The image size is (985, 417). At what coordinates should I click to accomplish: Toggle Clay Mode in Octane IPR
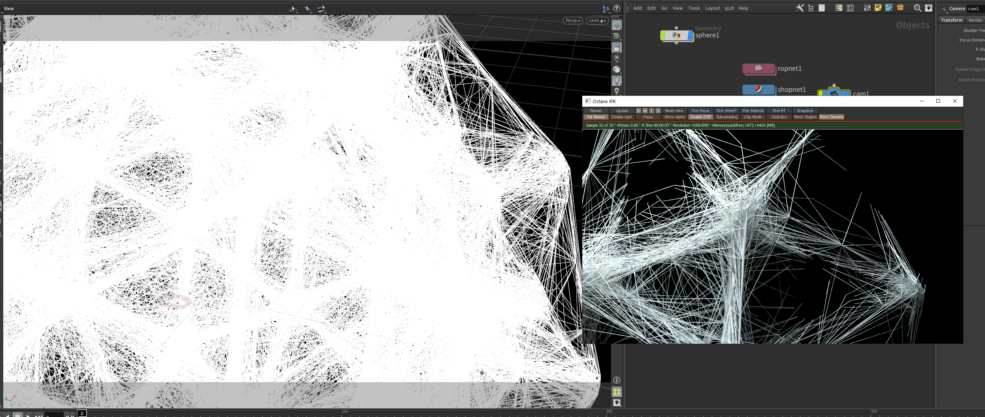(752, 117)
